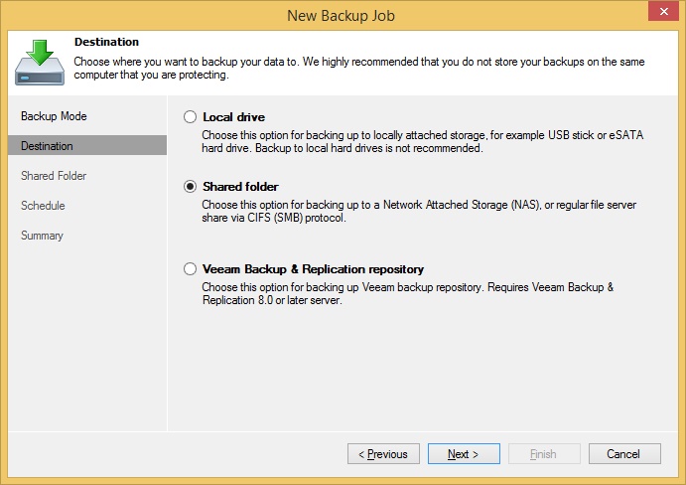The image size is (686, 485).
Task: Click the New Backup Job title bar
Action: tap(341, 16)
